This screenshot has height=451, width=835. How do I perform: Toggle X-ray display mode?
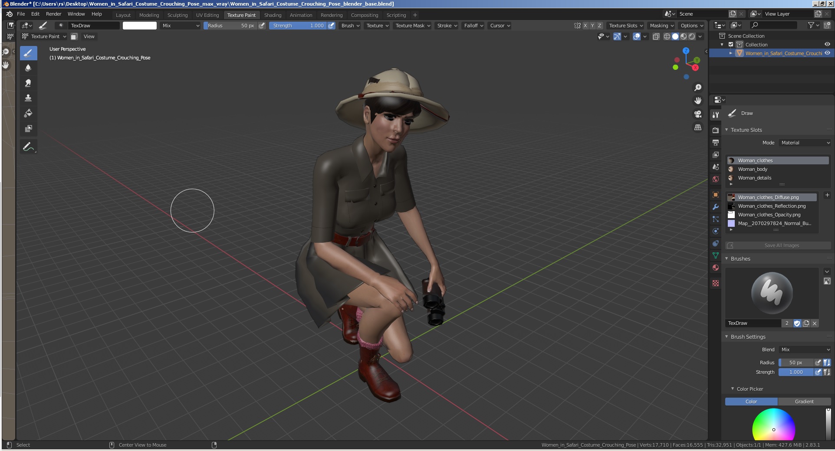pyautogui.click(x=656, y=36)
